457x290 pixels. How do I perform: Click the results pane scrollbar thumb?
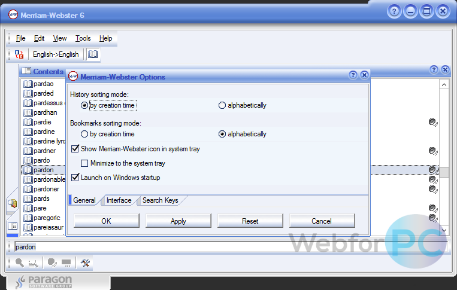pyautogui.click(x=444, y=172)
